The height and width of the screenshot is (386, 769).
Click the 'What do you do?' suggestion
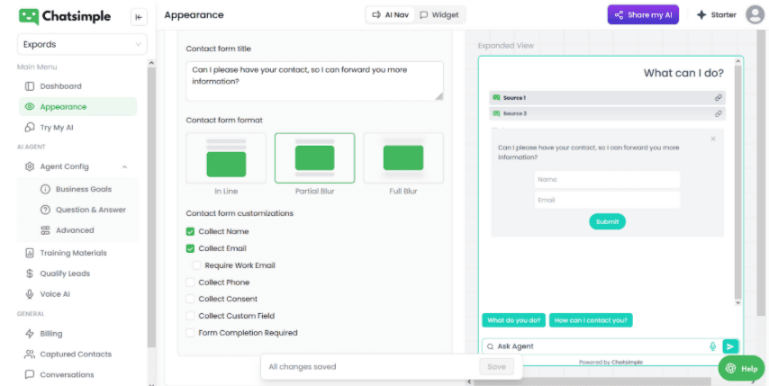point(513,320)
